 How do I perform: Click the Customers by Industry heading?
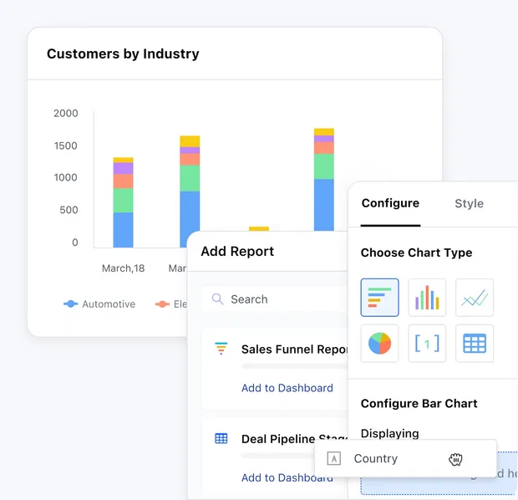coord(123,54)
